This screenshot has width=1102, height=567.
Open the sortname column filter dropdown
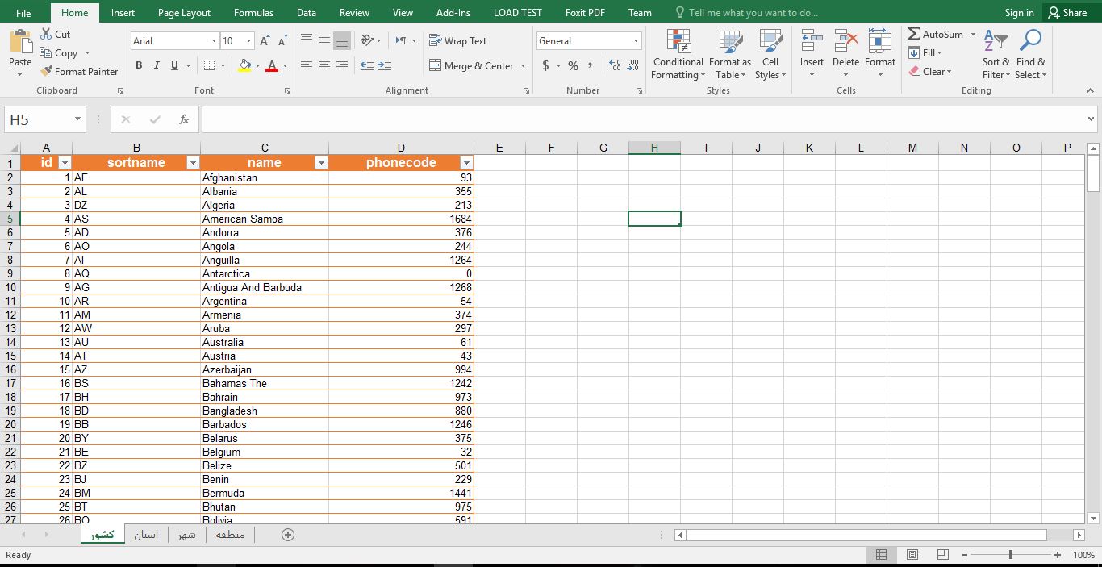click(193, 163)
